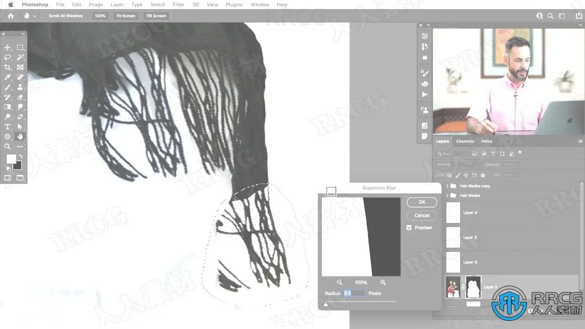Select the Magic Wand tool
This screenshot has width=585, height=329.
20,58
